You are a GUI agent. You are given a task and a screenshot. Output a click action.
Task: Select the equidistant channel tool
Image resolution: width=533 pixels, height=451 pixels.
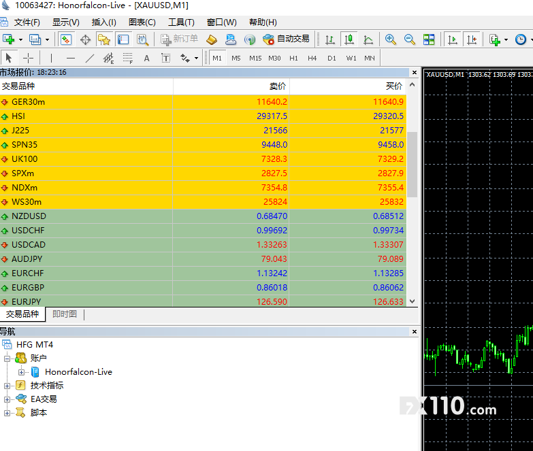click(108, 58)
